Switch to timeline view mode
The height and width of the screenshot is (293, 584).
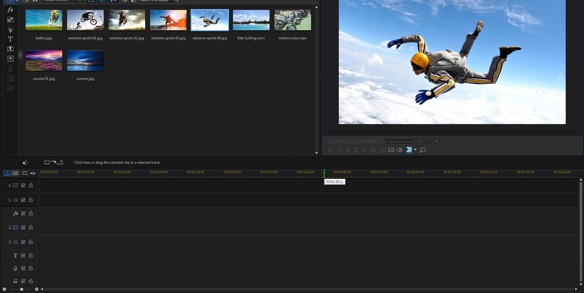point(7,173)
